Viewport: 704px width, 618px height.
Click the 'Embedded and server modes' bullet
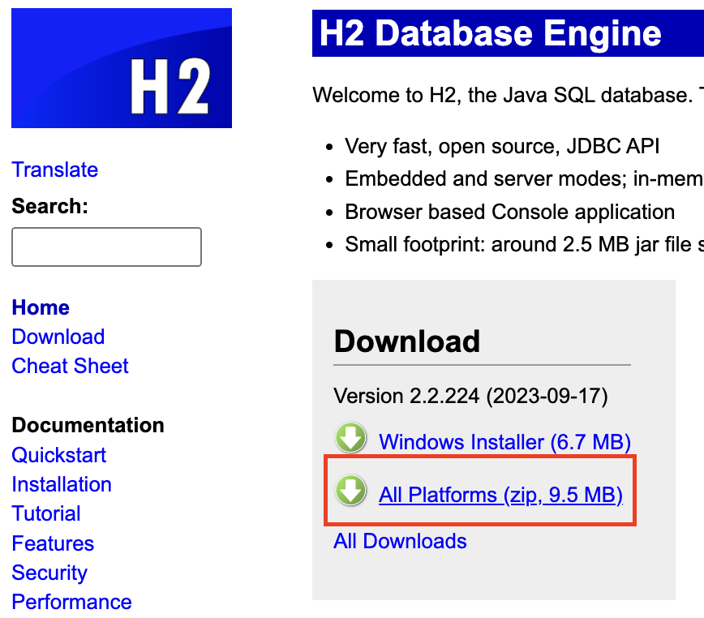click(x=524, y=178)
